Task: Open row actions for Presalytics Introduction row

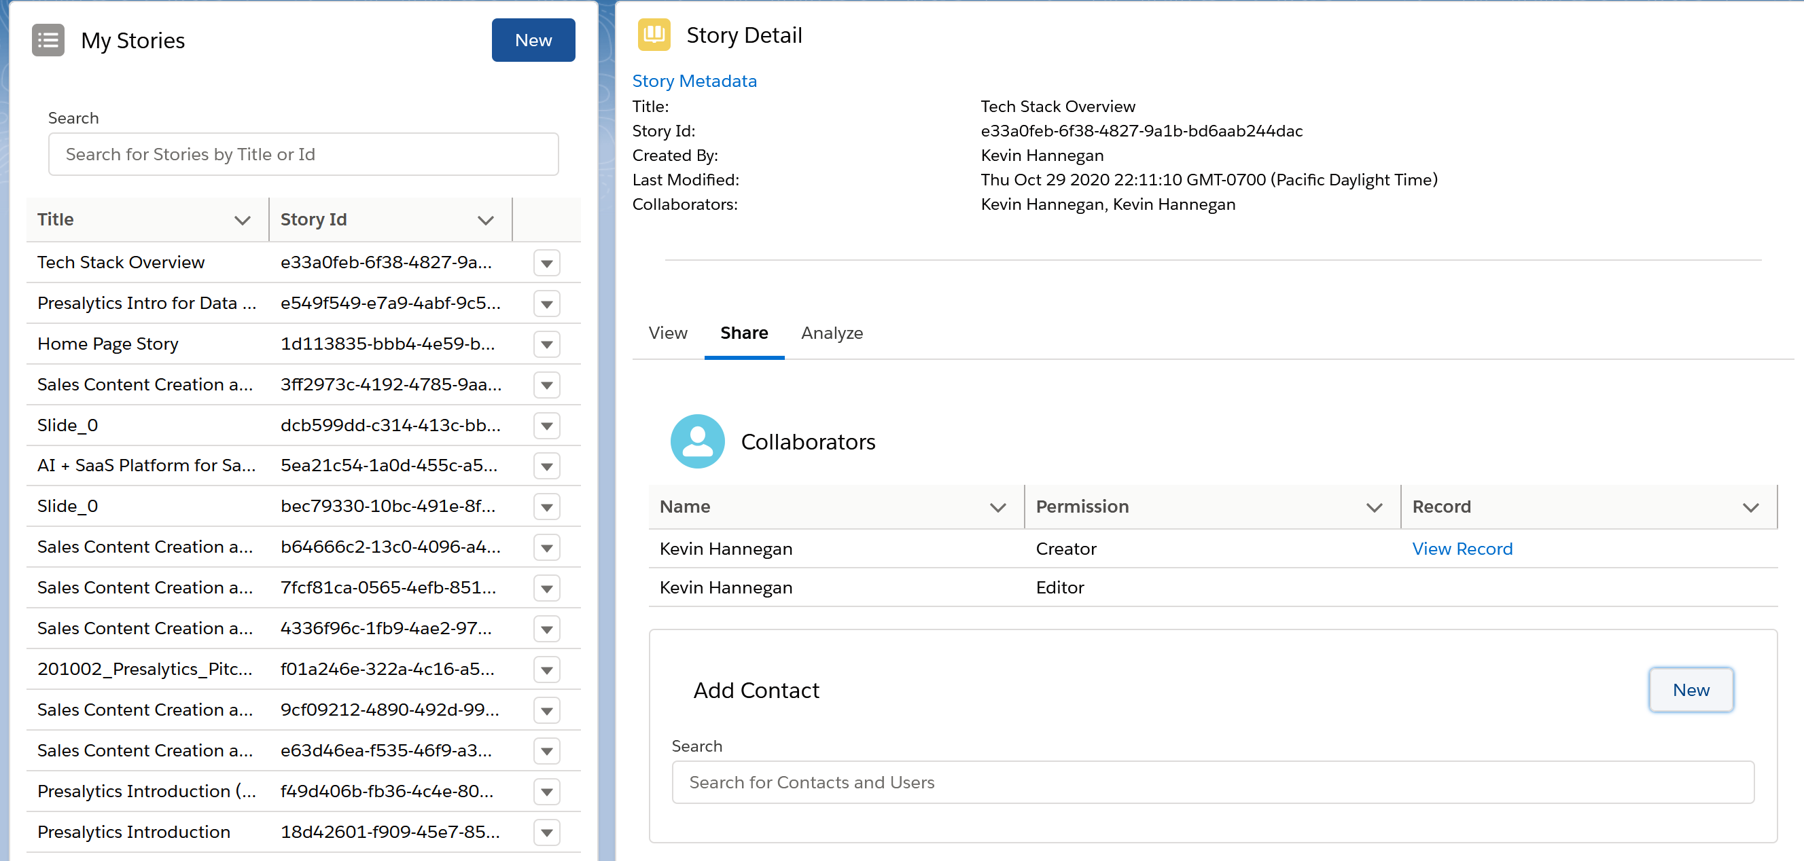Action: coord(546,832)
